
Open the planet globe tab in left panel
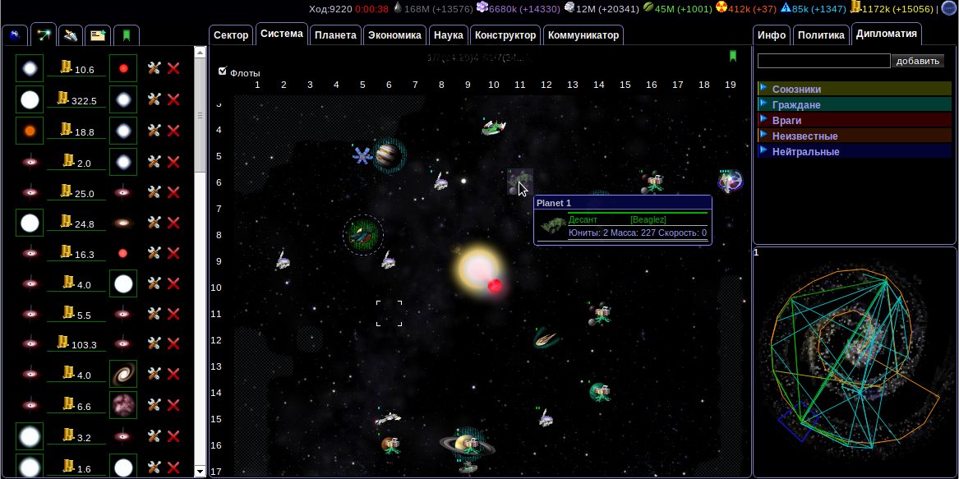(15, 35)
